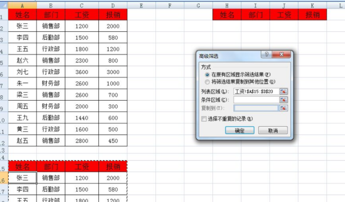Click the 李四 cell in row 3
The image size is (345, 202).
pyautogui.click(x=22, y=37)
